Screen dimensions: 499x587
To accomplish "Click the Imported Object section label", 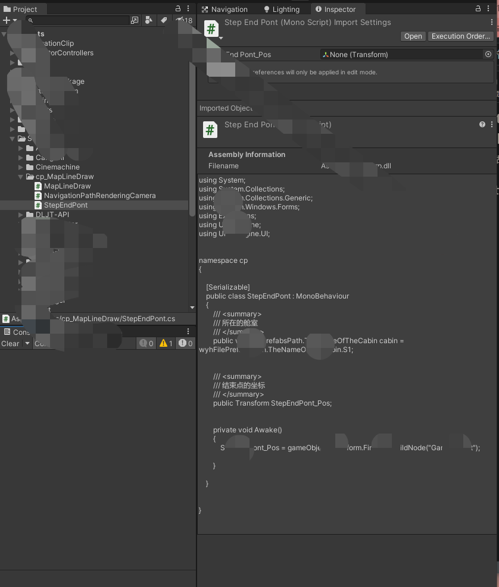I will click(x=226, y=108).
